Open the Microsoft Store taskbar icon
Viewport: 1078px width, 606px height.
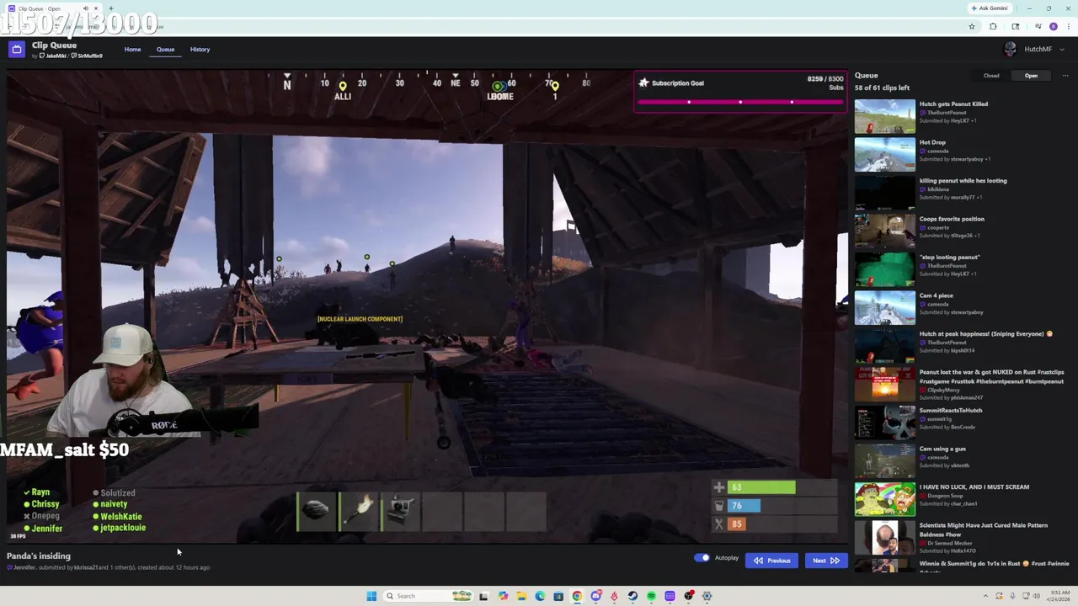558,596
